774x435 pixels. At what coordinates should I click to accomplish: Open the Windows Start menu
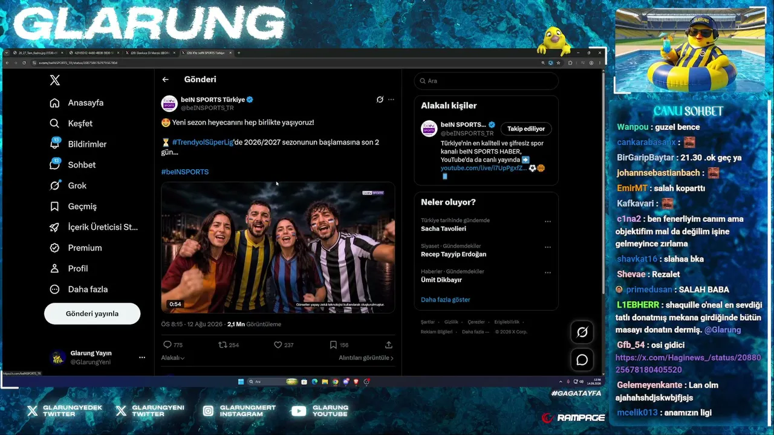pyautogui.click(x=241, y=382)
